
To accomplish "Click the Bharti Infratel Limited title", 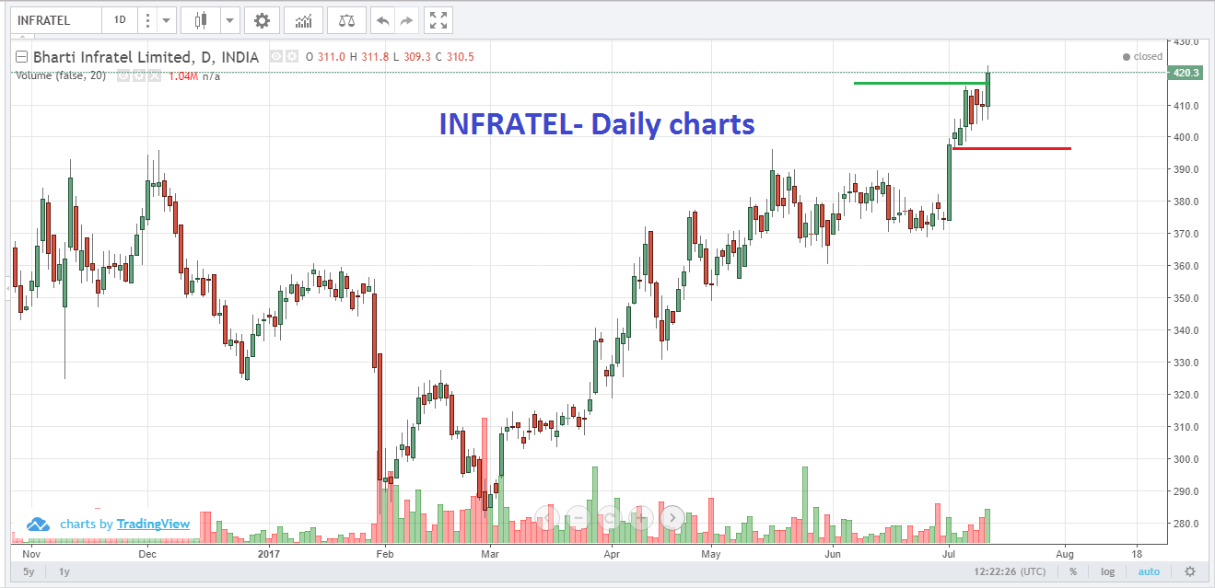I will pos(146,56).
